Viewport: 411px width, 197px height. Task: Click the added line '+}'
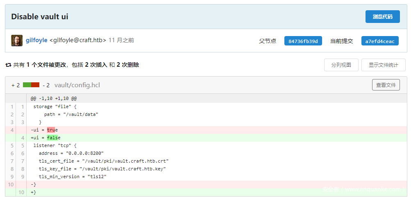(x=33, y=192)
